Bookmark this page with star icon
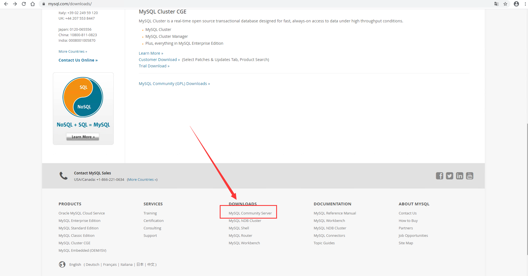The image size is (528, 276). pyautogui.click(x=505, y=4)
